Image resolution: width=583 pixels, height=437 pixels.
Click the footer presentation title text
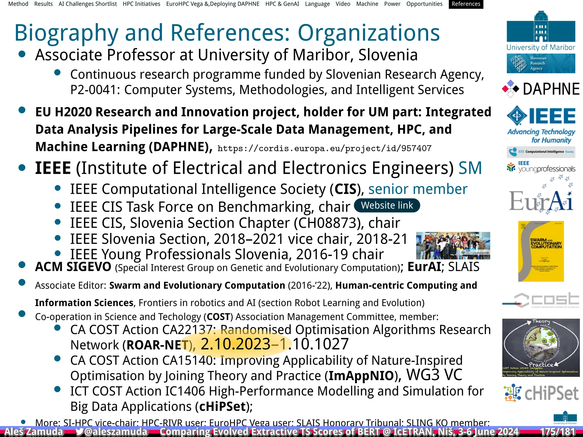coord(339,432)
